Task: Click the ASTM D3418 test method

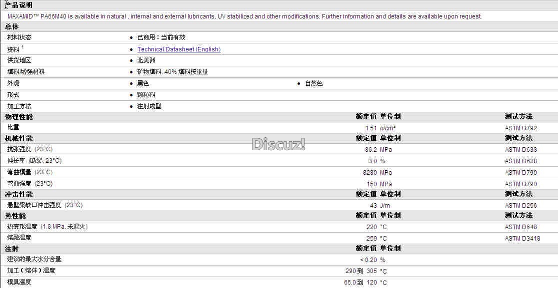Action: click(x=522, y=238)
